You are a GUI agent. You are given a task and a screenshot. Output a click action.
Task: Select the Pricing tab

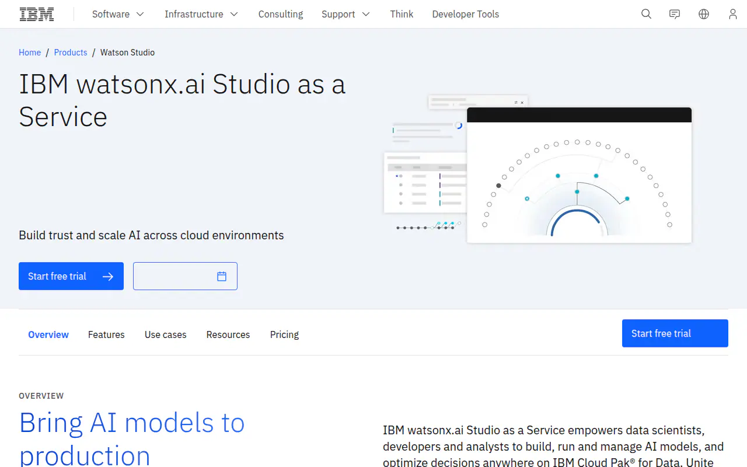[x=284, y=334]
